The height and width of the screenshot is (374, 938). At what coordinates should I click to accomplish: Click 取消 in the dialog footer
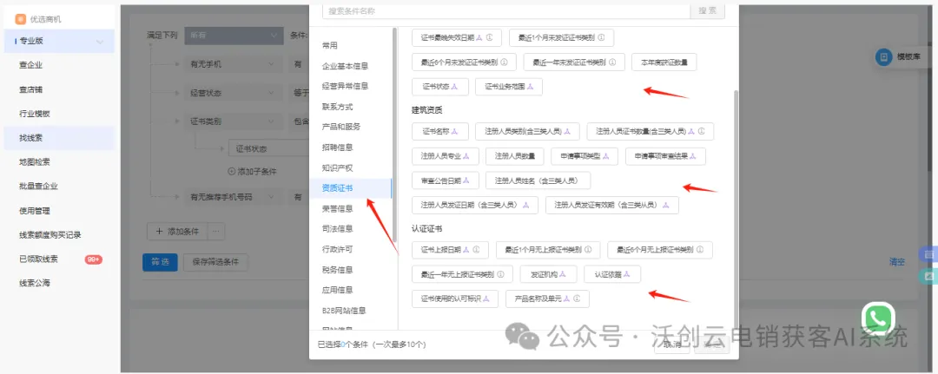[671, 344]
